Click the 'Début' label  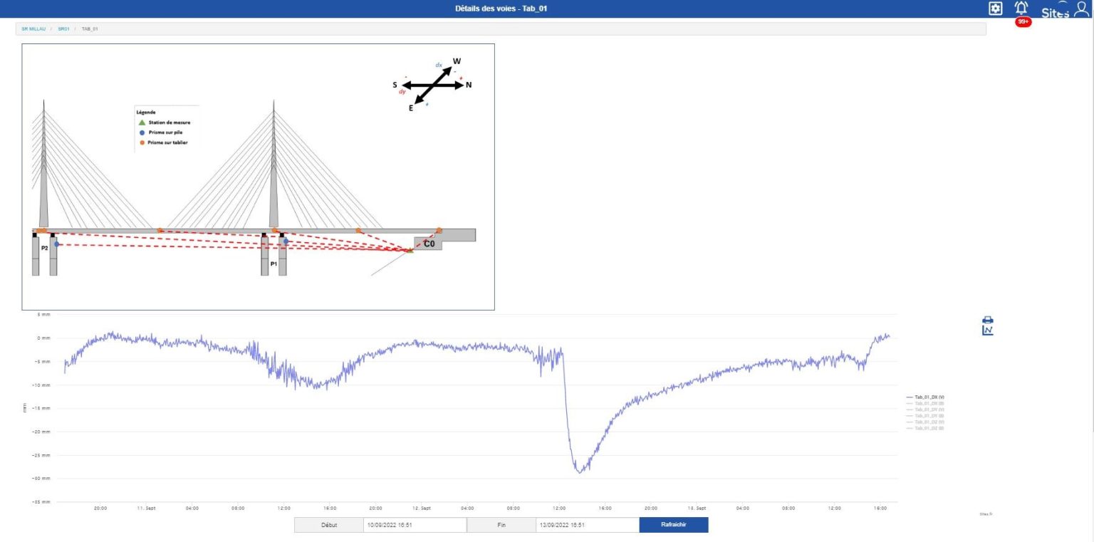(x=329, y=525)
